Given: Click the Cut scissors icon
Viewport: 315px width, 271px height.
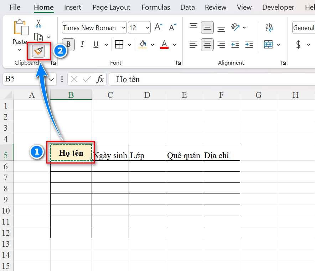Looking at the screenshot, I should 38,24.
